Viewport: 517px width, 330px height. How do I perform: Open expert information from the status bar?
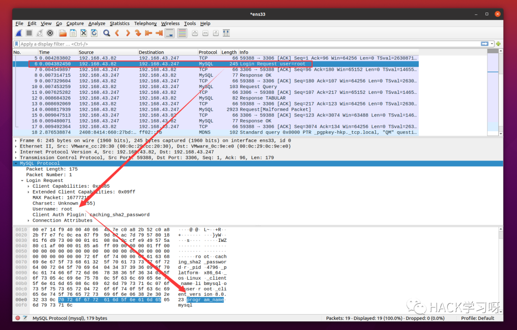18,318
